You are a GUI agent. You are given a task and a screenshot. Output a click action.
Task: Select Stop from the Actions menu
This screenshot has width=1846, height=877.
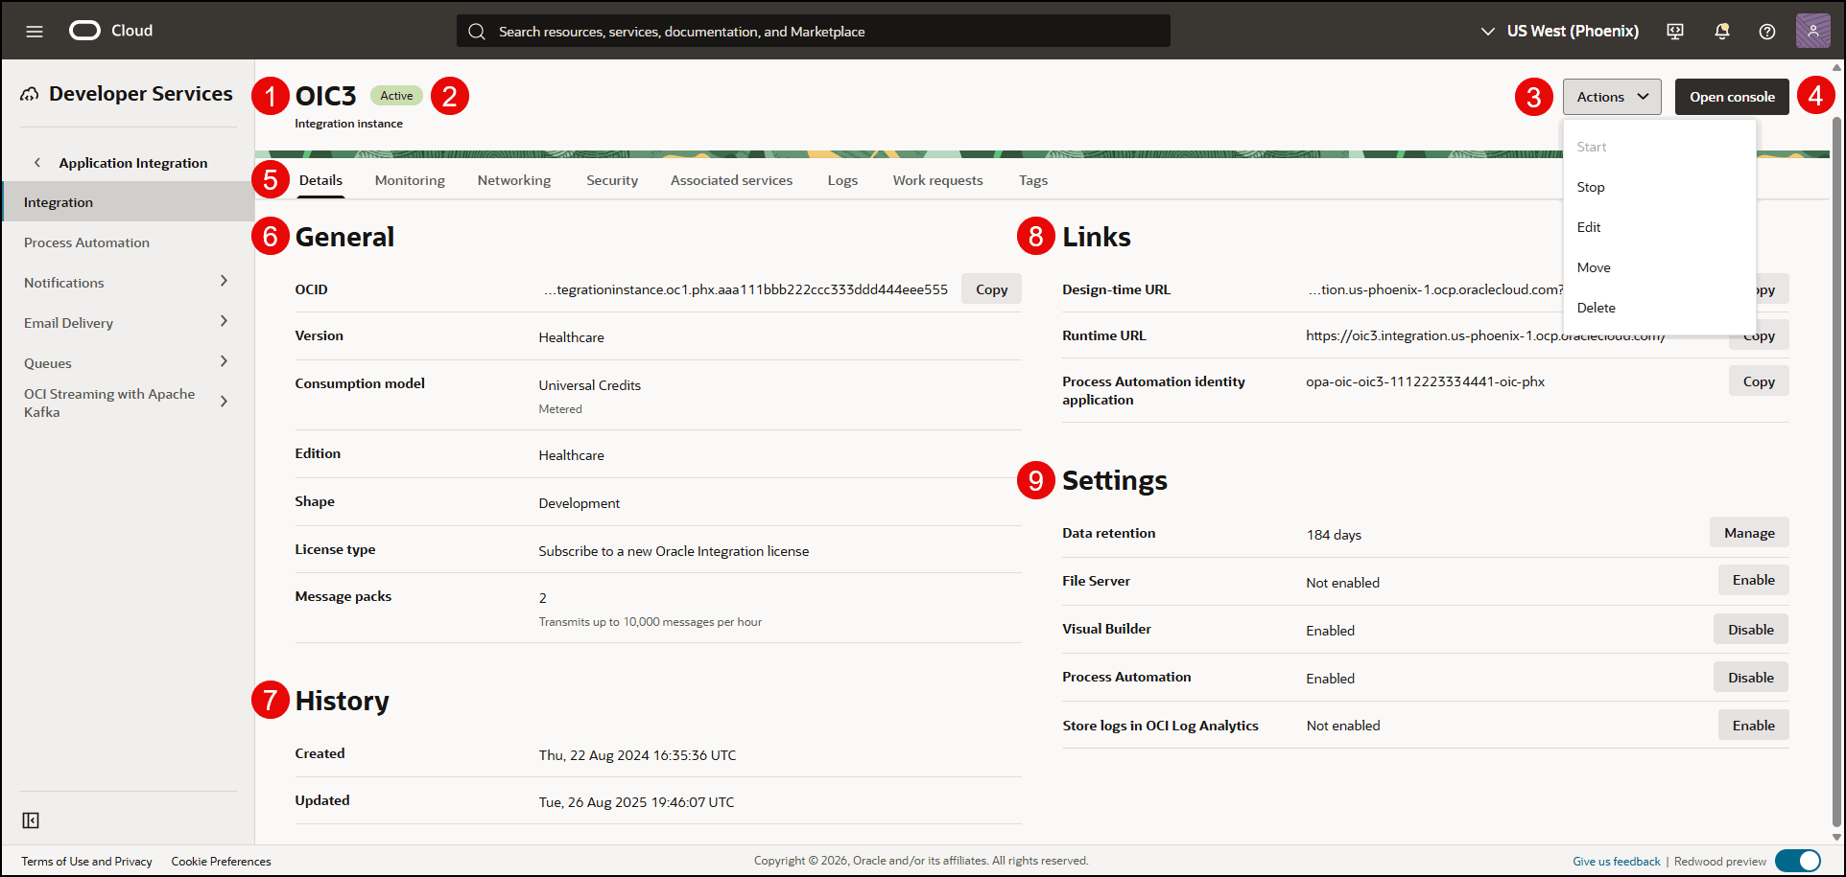point(1660,187)
